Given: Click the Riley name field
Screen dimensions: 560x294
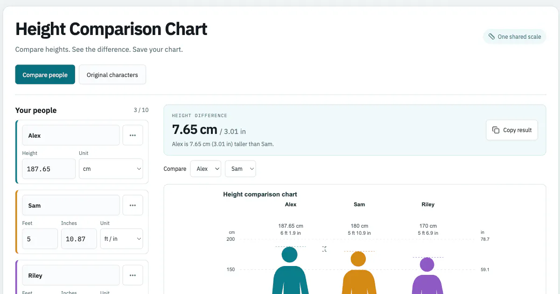Looking at the screenshot, I should click(x=71, y=275).
